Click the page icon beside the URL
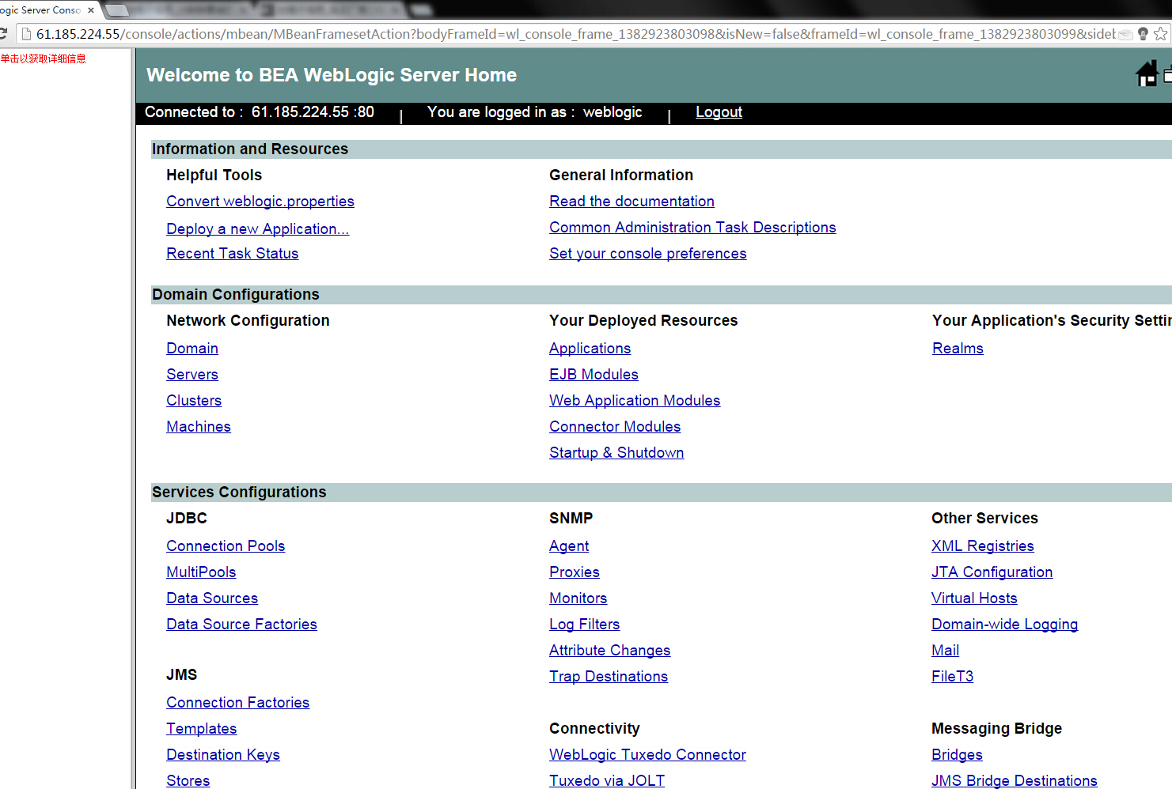The image size is (1172, 789). tap(26, 34)
